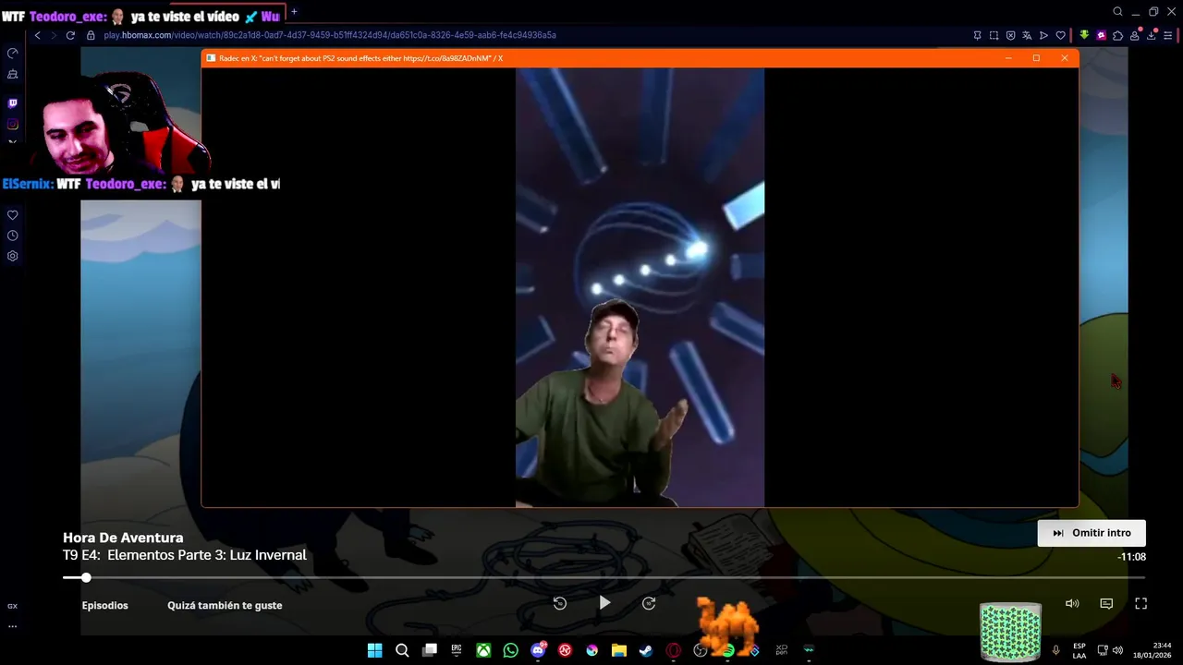Open WhatsApp from the taskbar
The height and width of the screenshot is (665, 1183).
pos(511,650)
